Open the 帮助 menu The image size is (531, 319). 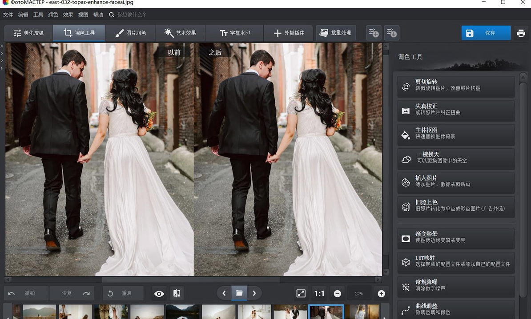click(x=98, y=15)
